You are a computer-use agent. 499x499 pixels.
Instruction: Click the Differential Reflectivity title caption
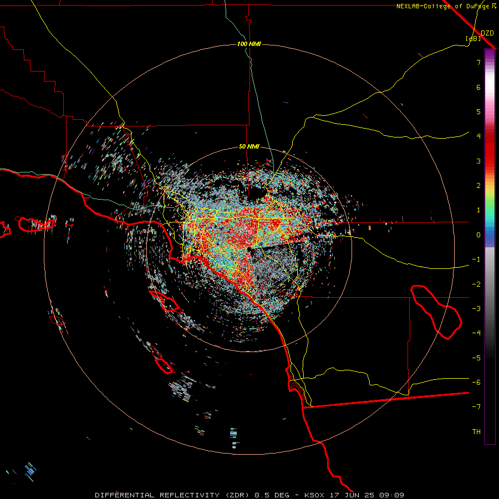click(249, 495)
